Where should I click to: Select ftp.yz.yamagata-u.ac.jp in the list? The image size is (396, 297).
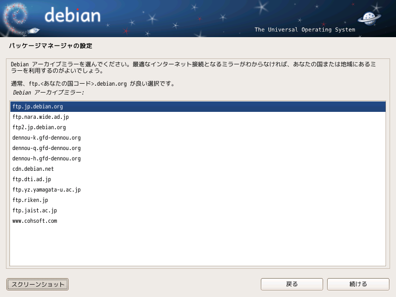(198, 190)
